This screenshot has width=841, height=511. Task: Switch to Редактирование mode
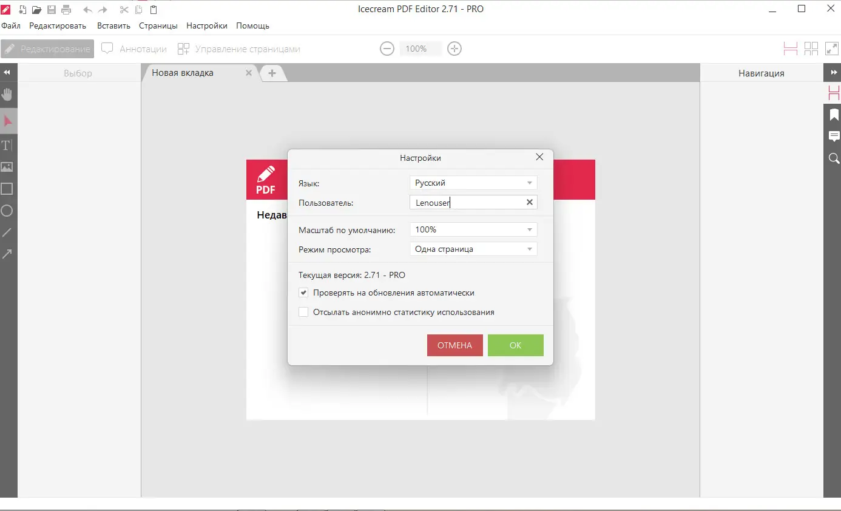[47, 49]
